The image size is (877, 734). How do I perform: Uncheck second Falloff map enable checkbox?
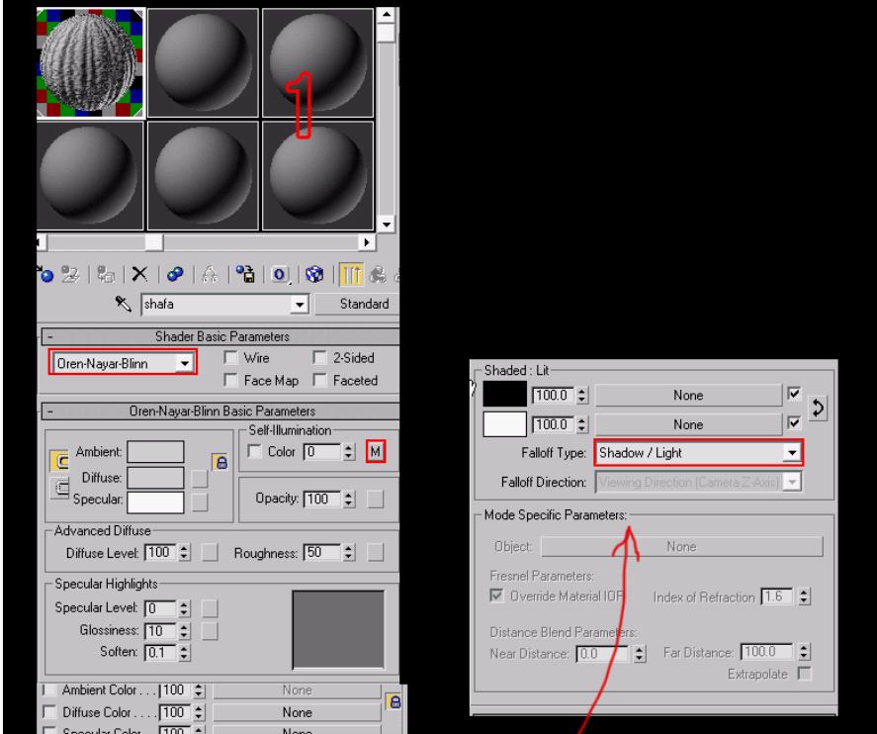point(794,423)
